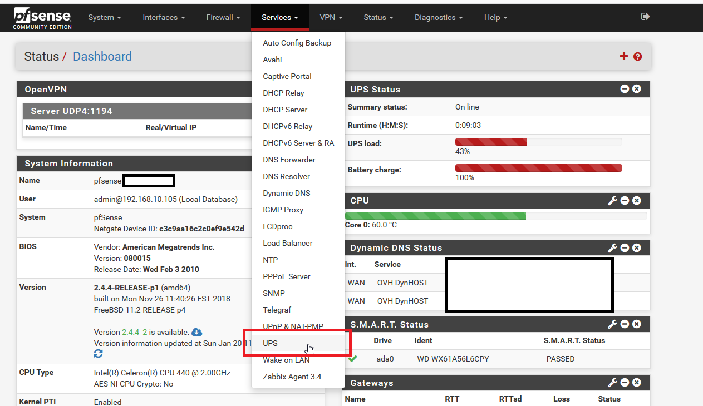The height and width of the screenshot is (406, 703).
Task: Click the 2.4.4_2 version link
Action: [x=135, y=332]
